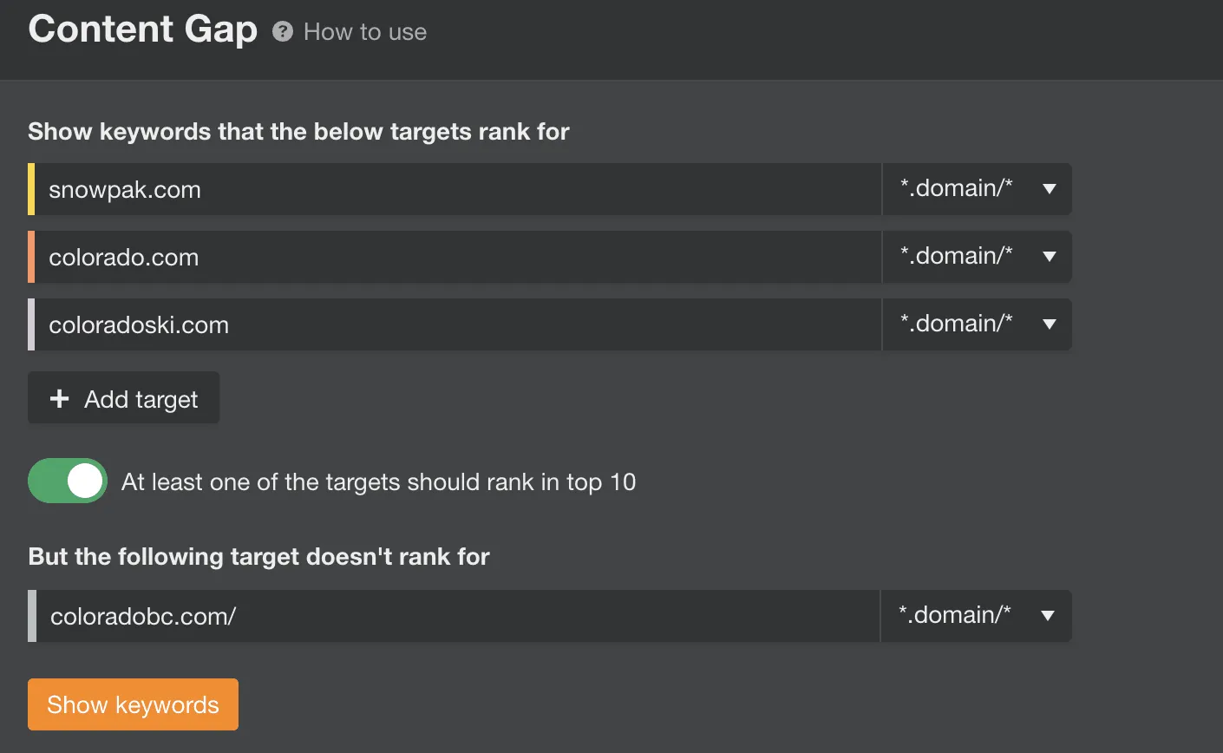Image resolution: width=1223 pixels, height=753 pixels.
Task: Open mode dropdown for snowpak.com
Action: click(x=977, y=189)
